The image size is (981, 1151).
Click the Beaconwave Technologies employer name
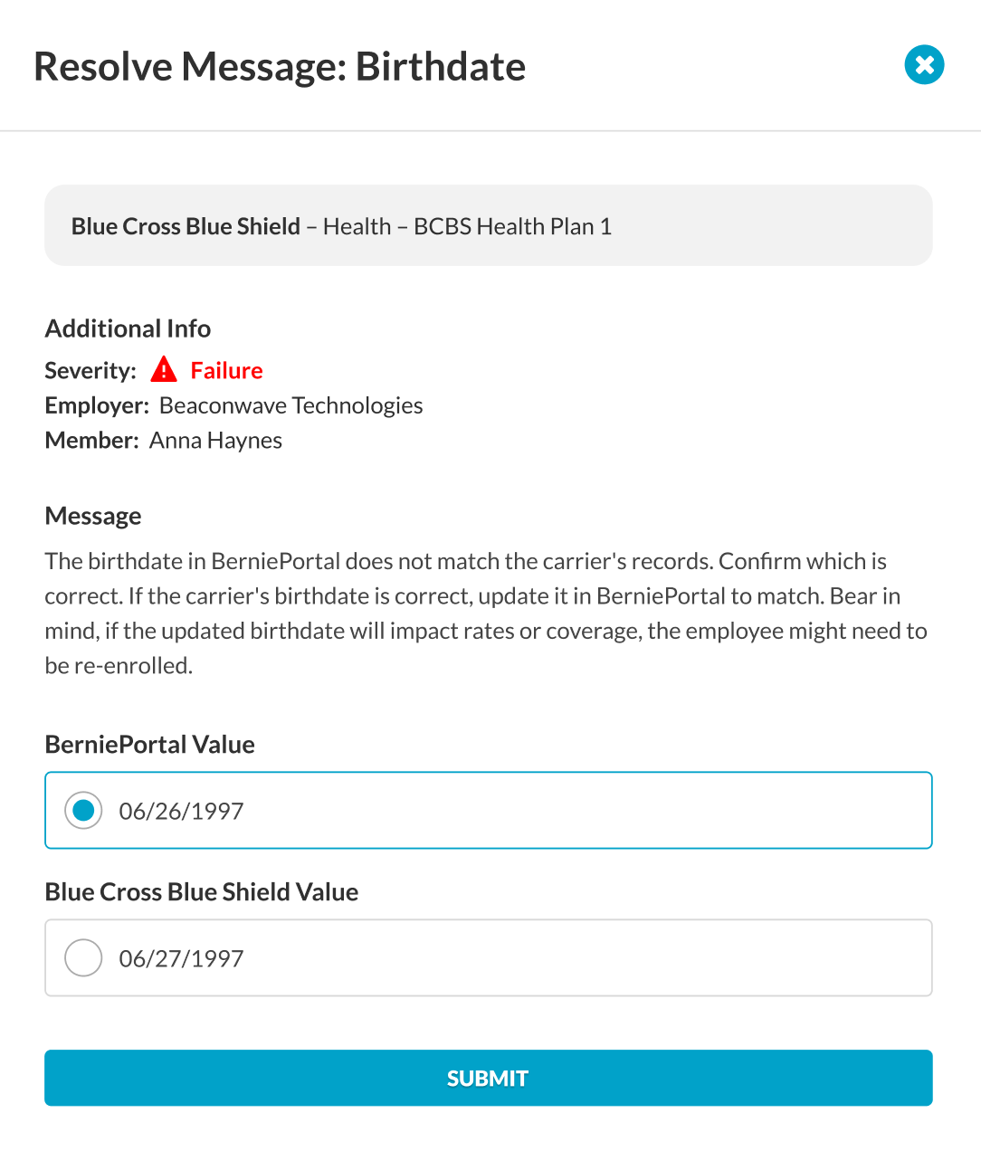[290, 405]
